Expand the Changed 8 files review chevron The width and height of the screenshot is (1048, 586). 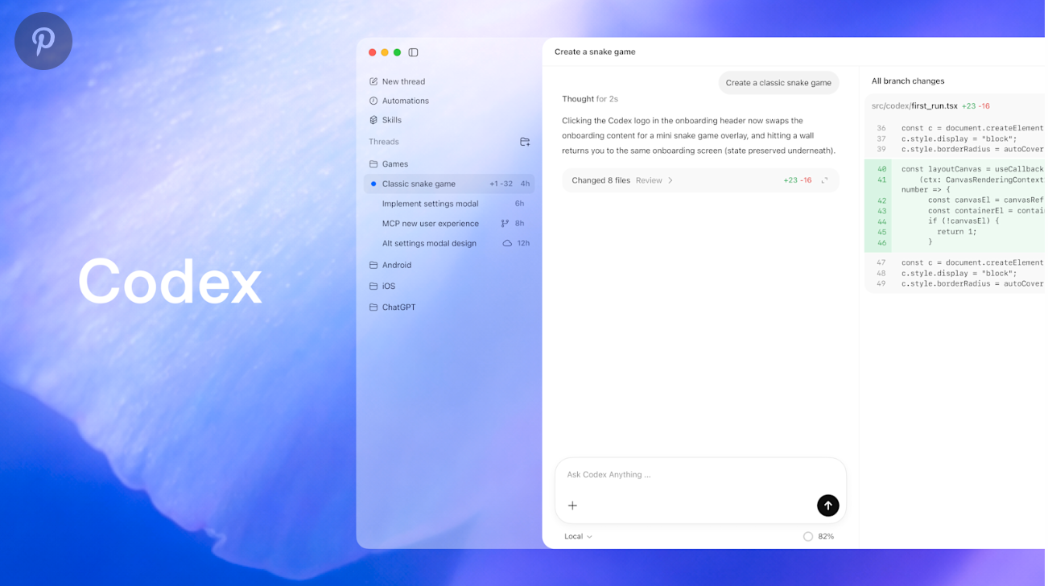pyautogui.click(x=670, y=180)
